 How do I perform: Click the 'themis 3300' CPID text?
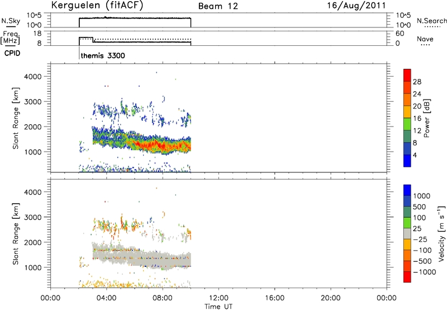[x=103, y=55]
